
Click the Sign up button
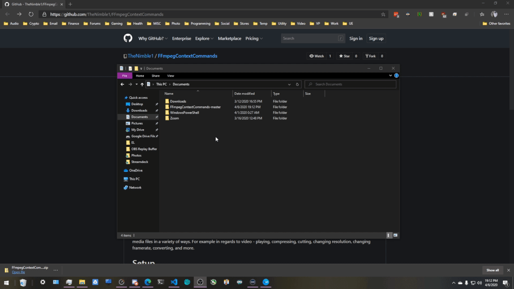pyautogui.click(x=376, y=39)
